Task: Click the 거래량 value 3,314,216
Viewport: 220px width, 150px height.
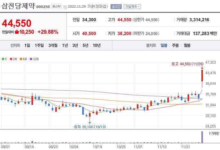Action: [199, 20]
